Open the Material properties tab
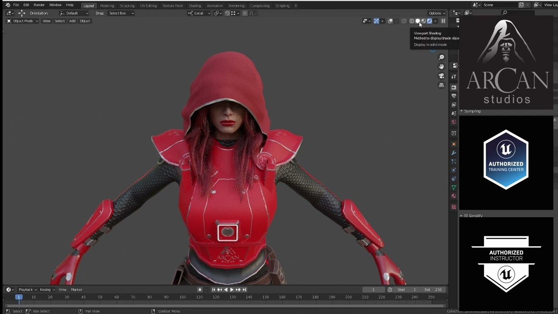Screen dimensions: 558x314 (454, 196)
